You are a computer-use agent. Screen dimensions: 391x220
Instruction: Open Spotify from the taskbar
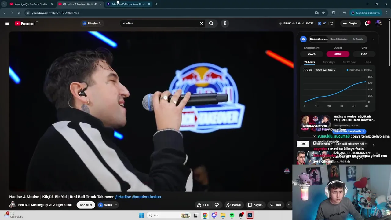click(232, 215)
